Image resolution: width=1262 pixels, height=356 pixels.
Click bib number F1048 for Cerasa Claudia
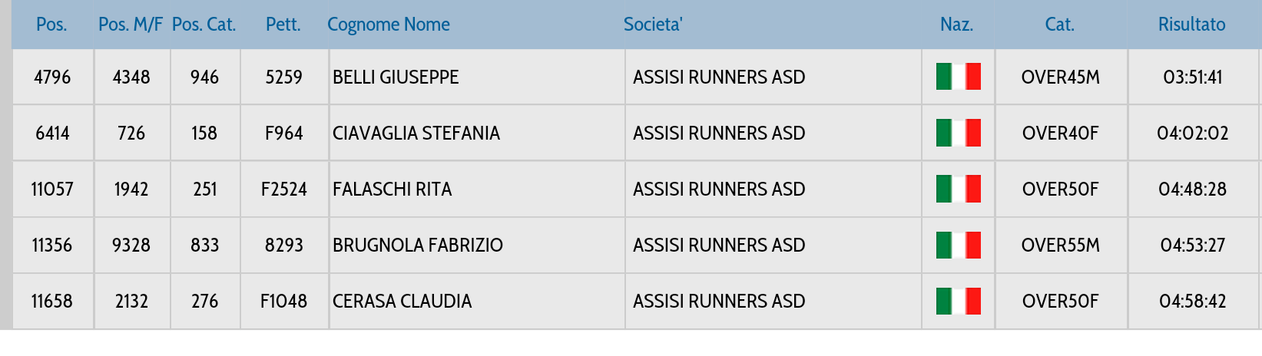[x=283, y=301]
